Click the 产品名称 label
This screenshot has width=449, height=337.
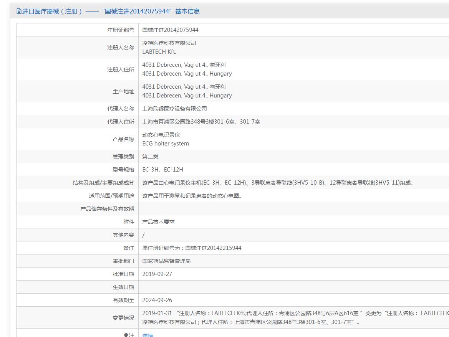click(x=123, y=139)
